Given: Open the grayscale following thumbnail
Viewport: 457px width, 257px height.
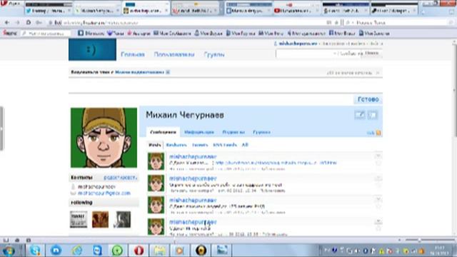Looking at the screenshot, I should pos(122,219).
